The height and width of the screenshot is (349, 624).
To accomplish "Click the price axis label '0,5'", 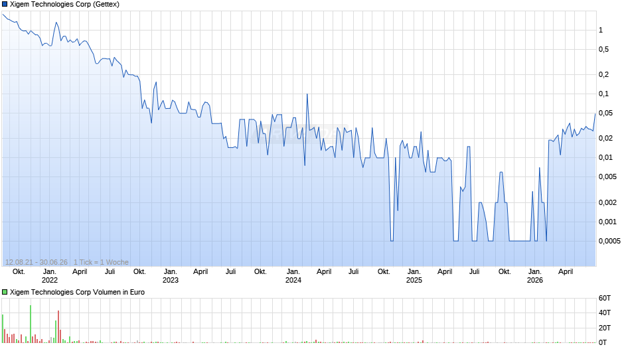I will 603,49.
